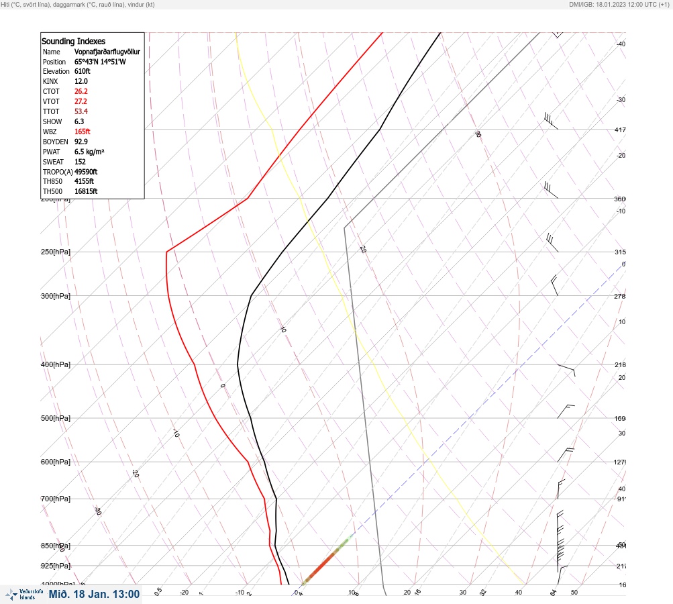Click the wind barb at the 400 hPa level
673x604 pixels.
pyautogui.click(x=566, y=370)
